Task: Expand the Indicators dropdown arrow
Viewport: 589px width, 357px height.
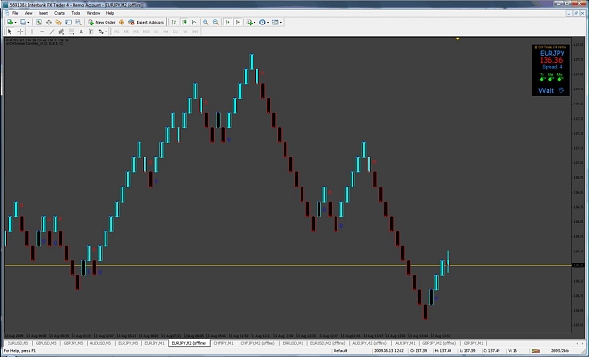Action: (x=254, y=23)
